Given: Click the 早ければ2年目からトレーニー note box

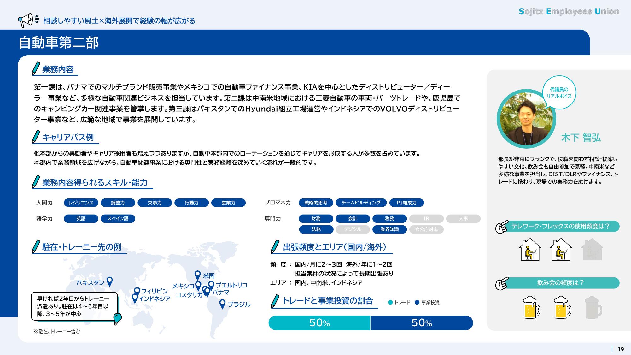Looking at the screenshot, I should pyautogui.click(x=74, y=306).
